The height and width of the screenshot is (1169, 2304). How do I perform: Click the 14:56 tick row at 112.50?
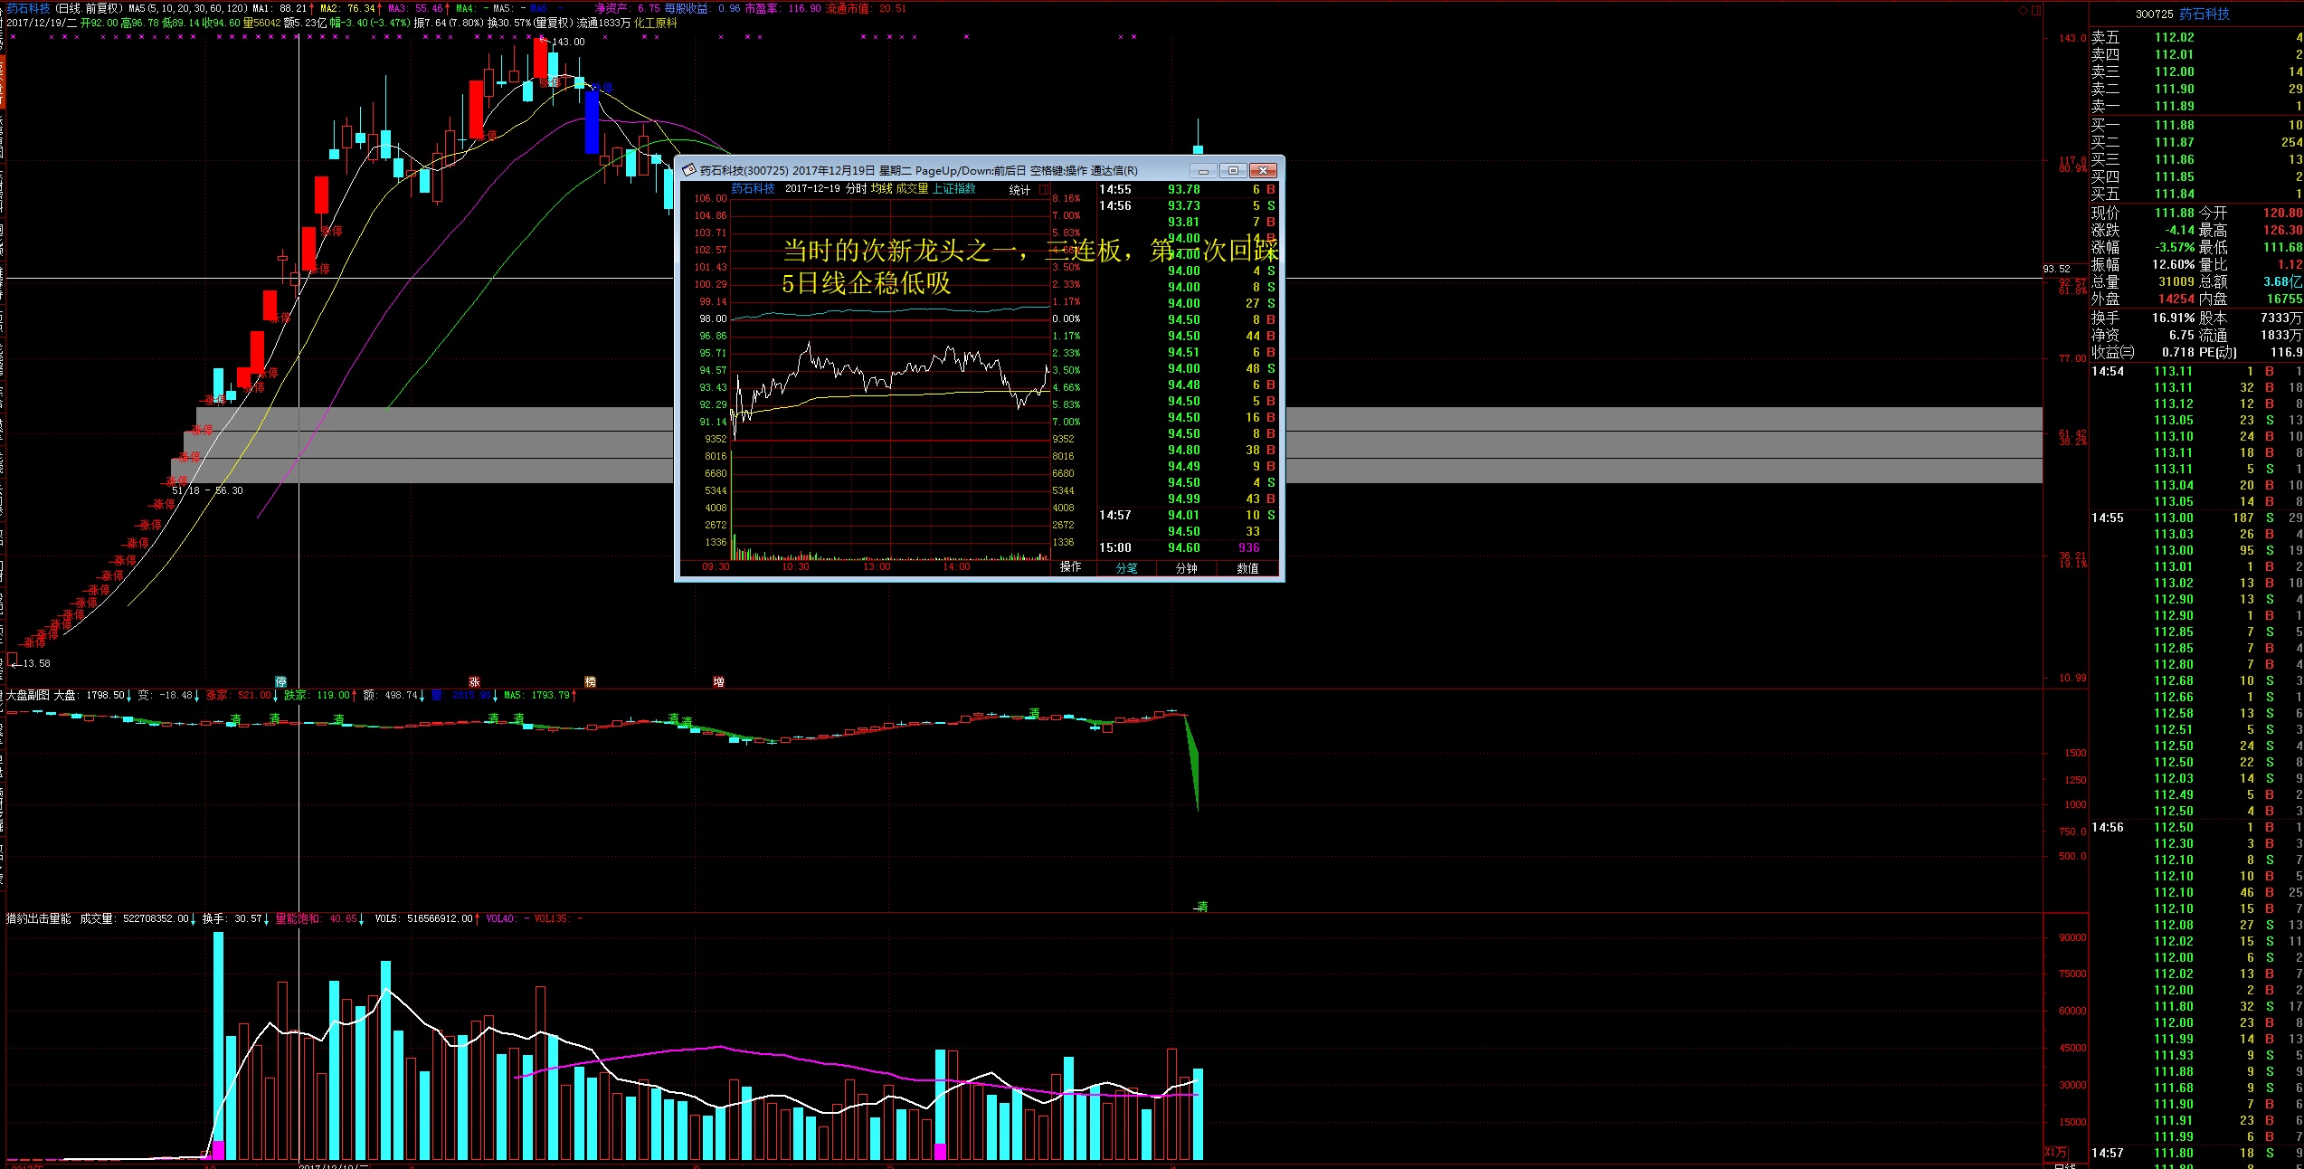pos(2196,827)
